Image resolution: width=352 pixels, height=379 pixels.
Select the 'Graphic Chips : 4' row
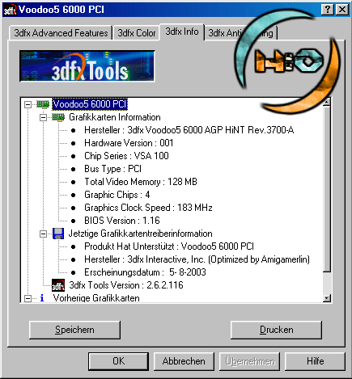coord(117,195)
